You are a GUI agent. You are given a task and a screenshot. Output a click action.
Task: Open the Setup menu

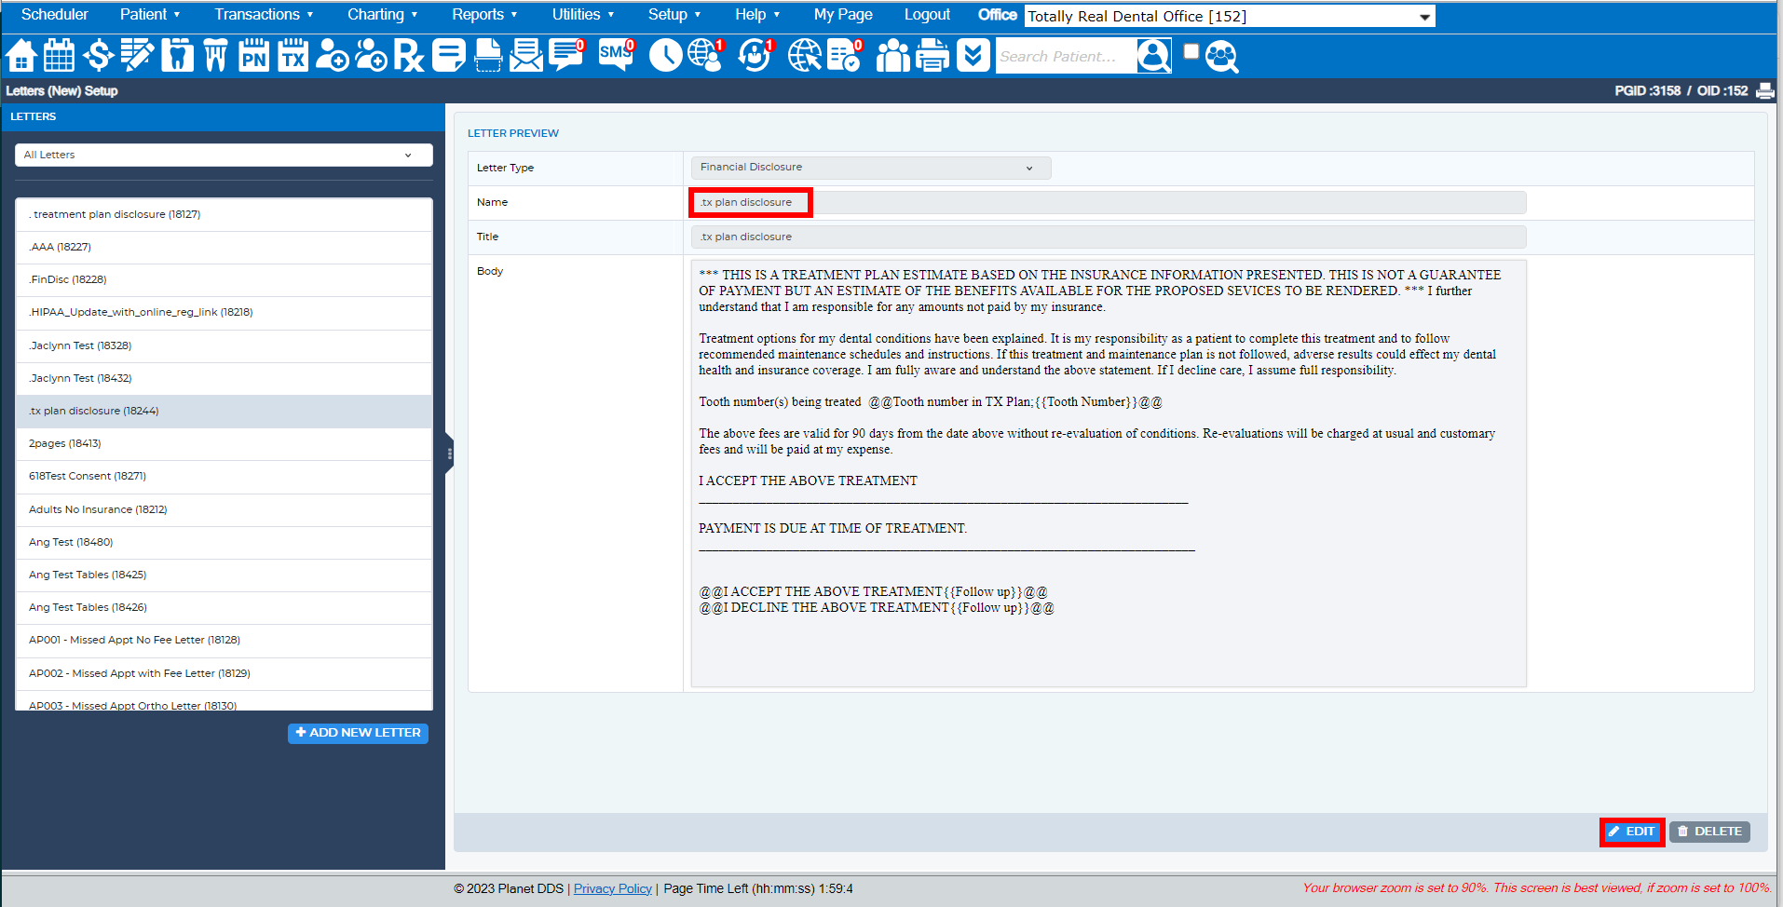point(674,14)
